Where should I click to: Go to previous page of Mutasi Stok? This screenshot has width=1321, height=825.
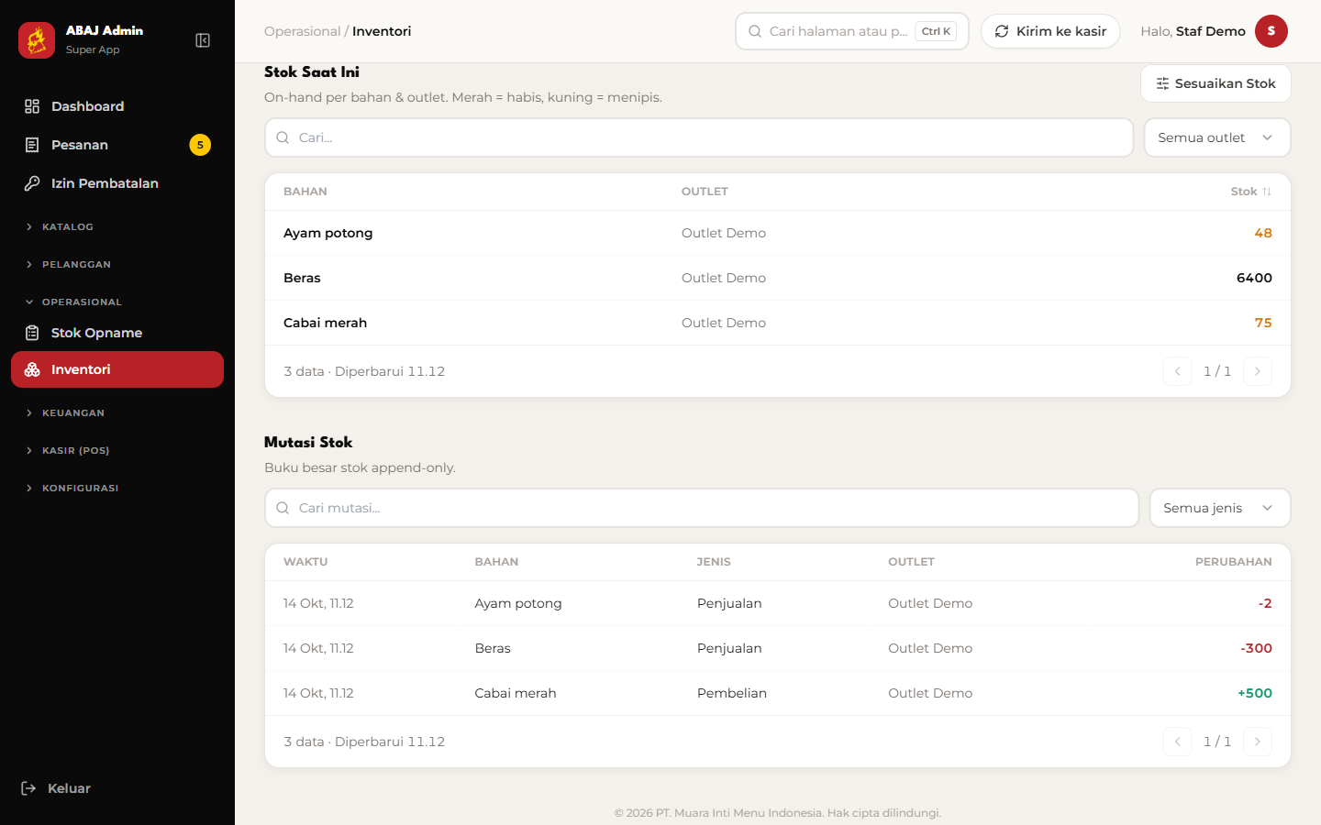(x=1177, y=742)
